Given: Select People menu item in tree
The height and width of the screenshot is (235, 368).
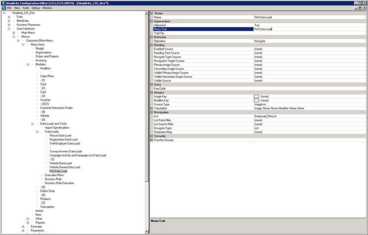Looking at the screenshot, I should tap(40, 48).
